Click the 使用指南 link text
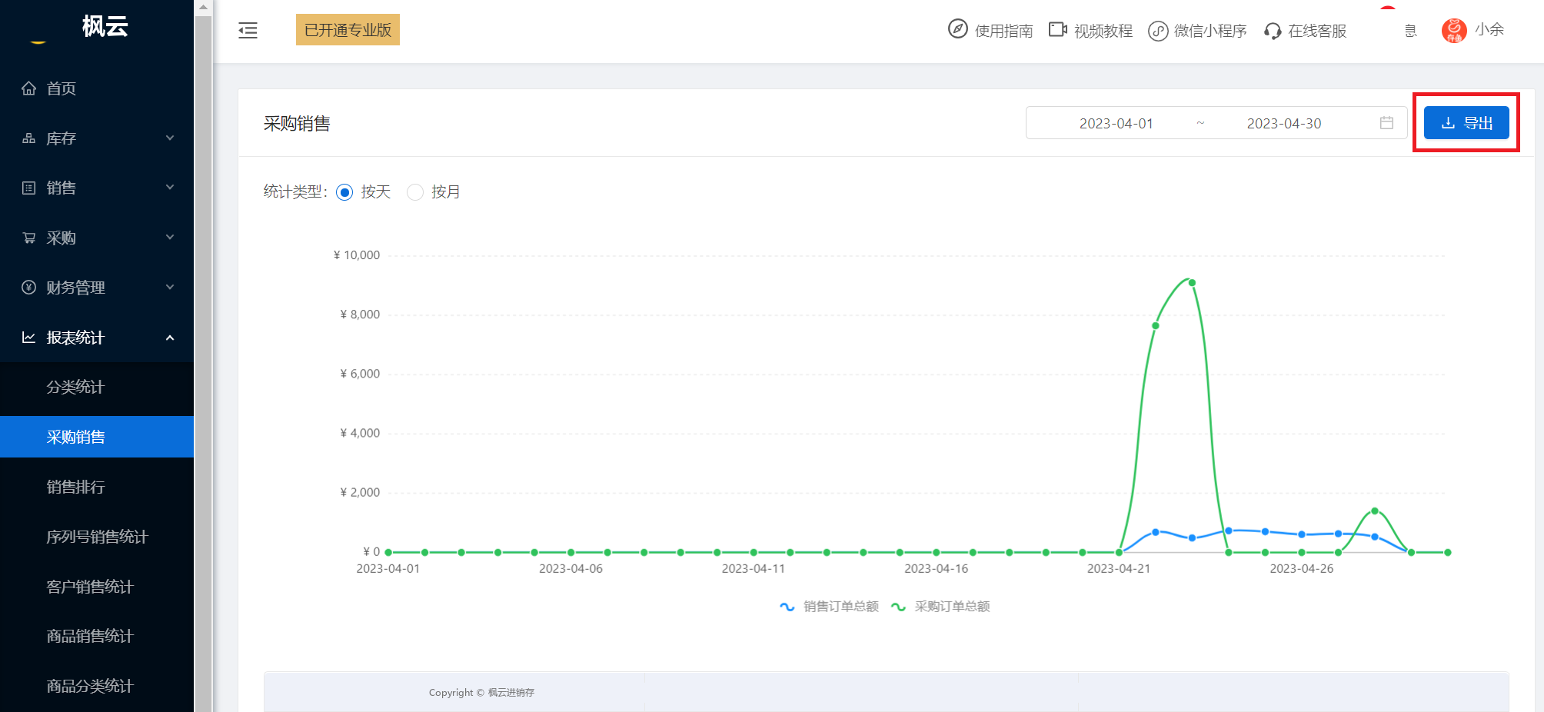1544x712 pixels. pyautogui.click(x=1003, y=31)
